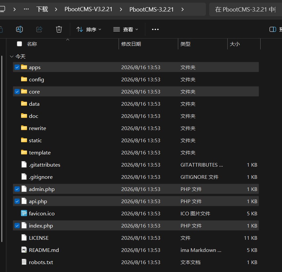Sort by 类型 column header
This screenshot has width=282, height=272.
(x=185, y=44)
